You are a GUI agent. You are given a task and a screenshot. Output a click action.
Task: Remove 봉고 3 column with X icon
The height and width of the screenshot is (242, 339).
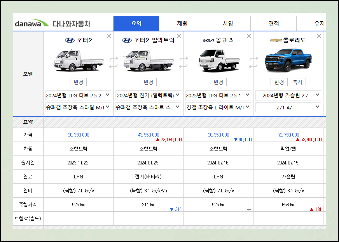[x=249, y=36]
